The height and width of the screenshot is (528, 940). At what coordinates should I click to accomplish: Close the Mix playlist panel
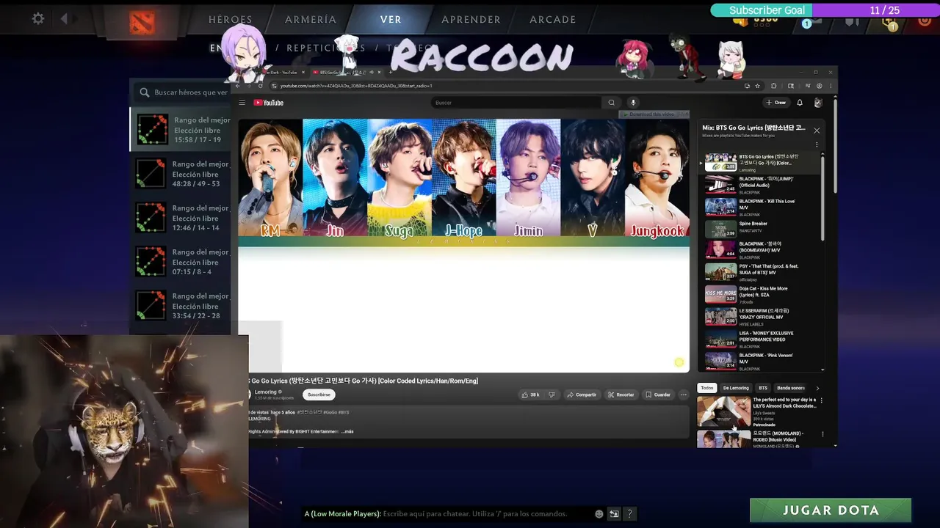817,131
